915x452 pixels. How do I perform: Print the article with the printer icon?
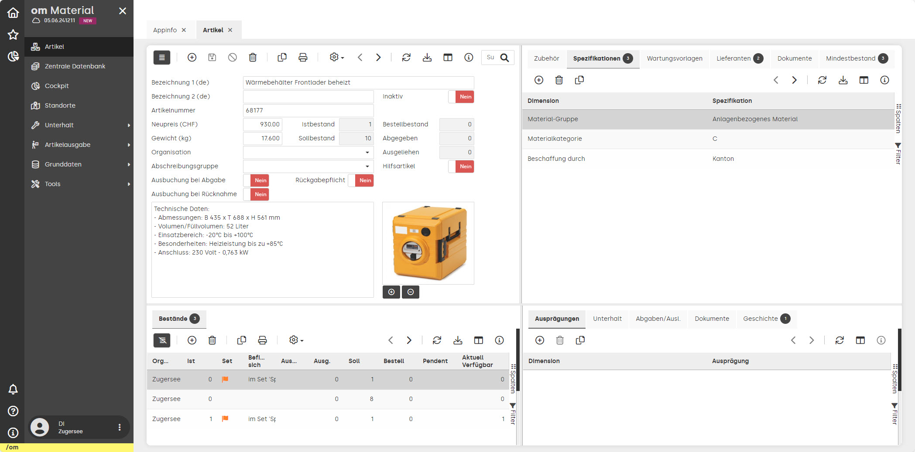pyautogui.click(x=303, y=58)
